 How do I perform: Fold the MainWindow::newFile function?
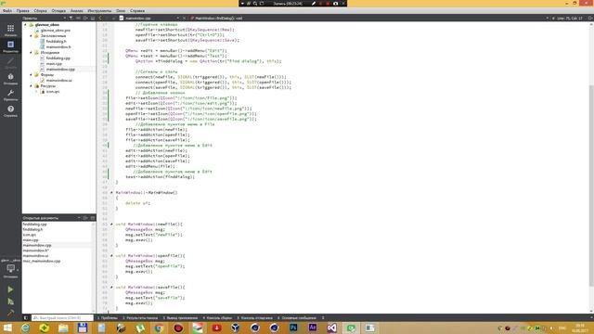pyautogui.click(x=111, y=225)
